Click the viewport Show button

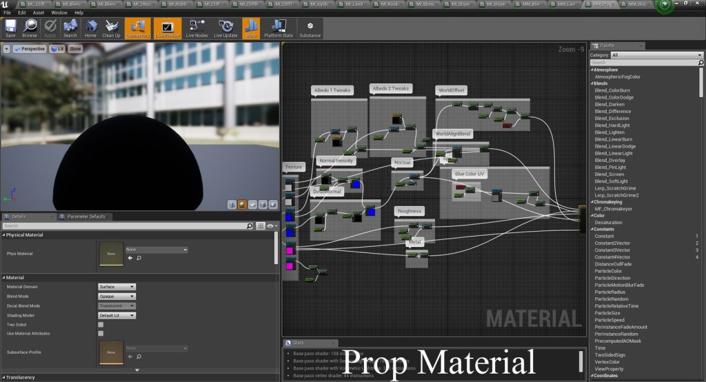pos(75,49)
